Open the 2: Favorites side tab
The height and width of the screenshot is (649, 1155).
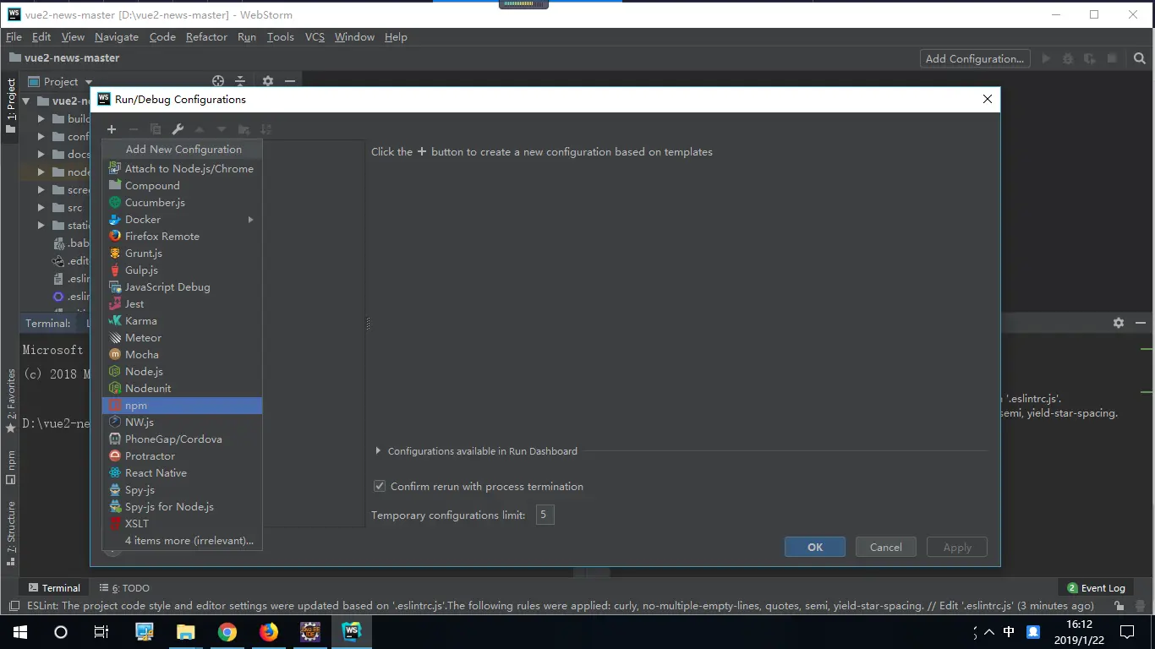tap(11, 401)
